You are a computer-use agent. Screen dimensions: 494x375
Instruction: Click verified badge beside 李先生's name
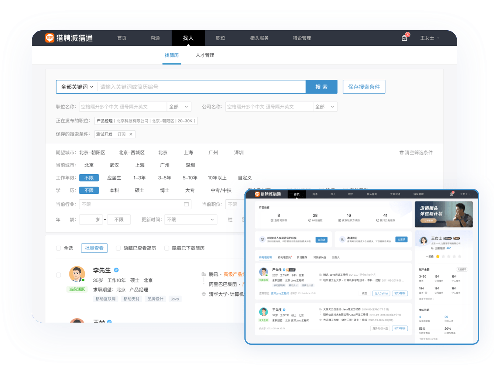116,270
